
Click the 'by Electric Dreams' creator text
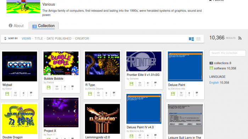click(x=94, y=89)
